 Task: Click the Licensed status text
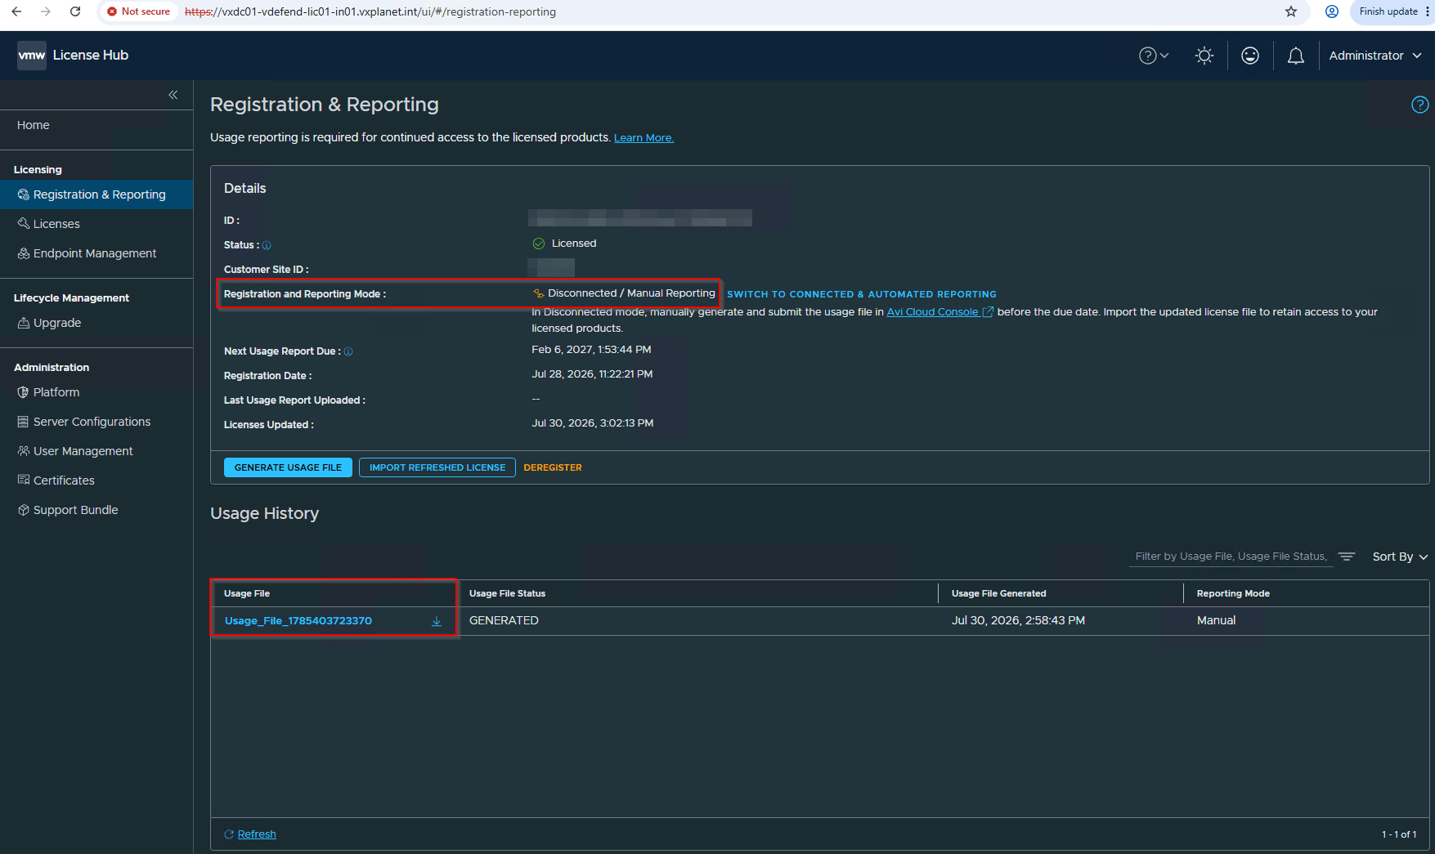(574, 244)
